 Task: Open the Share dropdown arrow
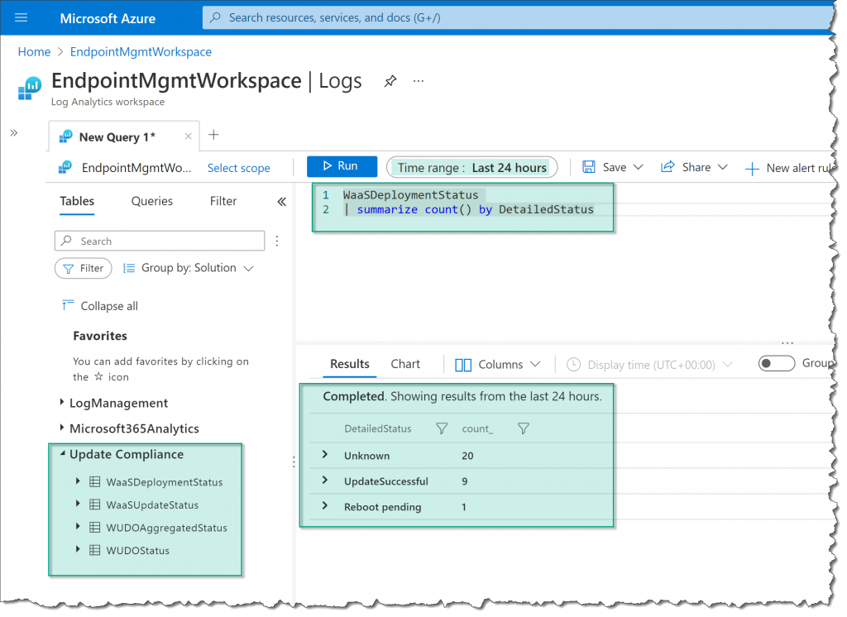tap(722, 167)
